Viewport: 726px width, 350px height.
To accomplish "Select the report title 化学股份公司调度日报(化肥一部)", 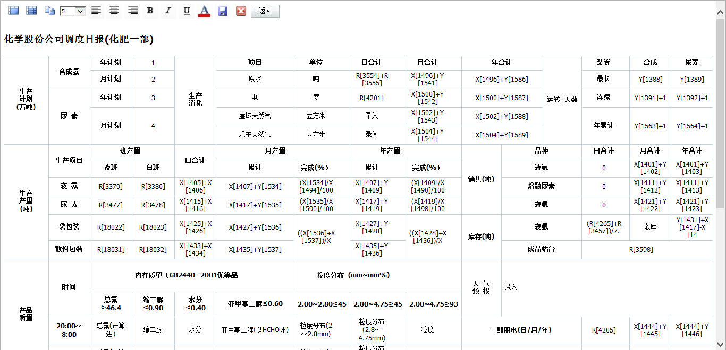I will pyautogui.click(x=79, y=39).
